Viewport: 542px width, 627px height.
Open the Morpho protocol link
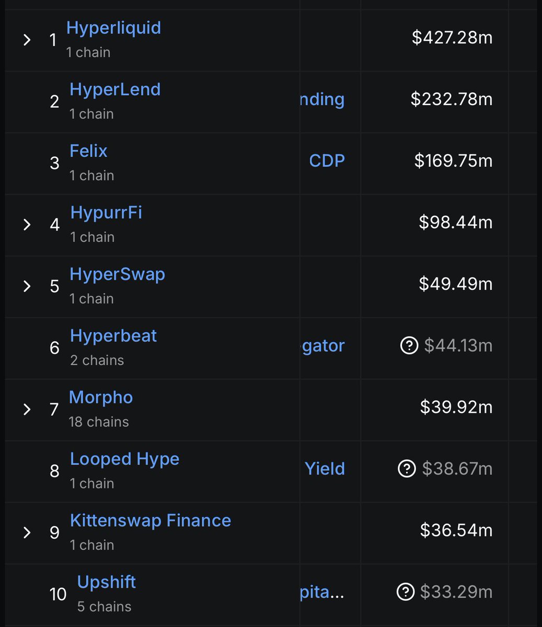pyautogui.click(x=101, y=398)
